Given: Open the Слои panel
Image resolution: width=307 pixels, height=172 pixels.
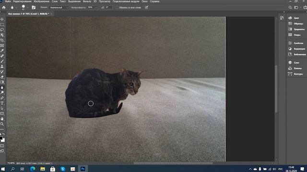Looking at the screenshot, I should pos(294,63).
